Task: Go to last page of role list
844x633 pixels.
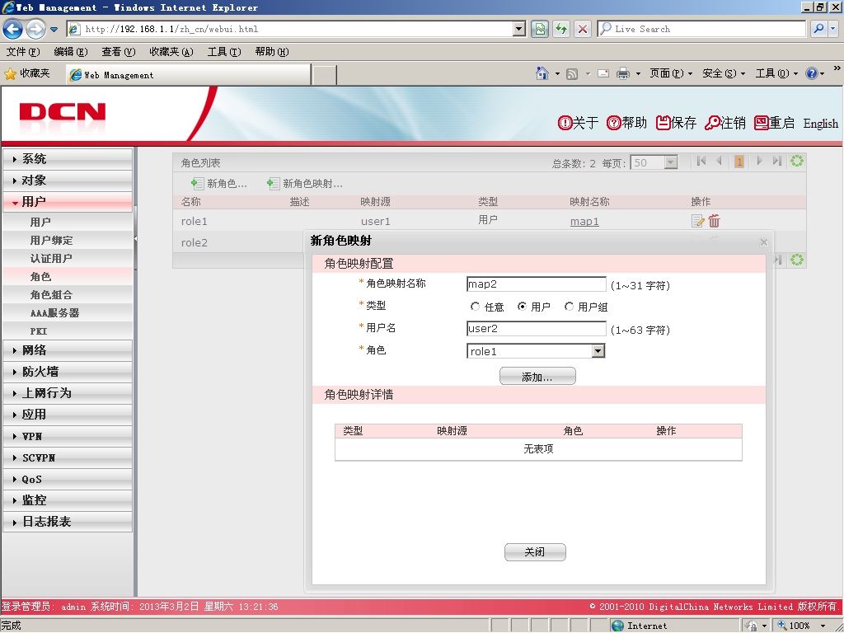Action: (x=776, y=161)
